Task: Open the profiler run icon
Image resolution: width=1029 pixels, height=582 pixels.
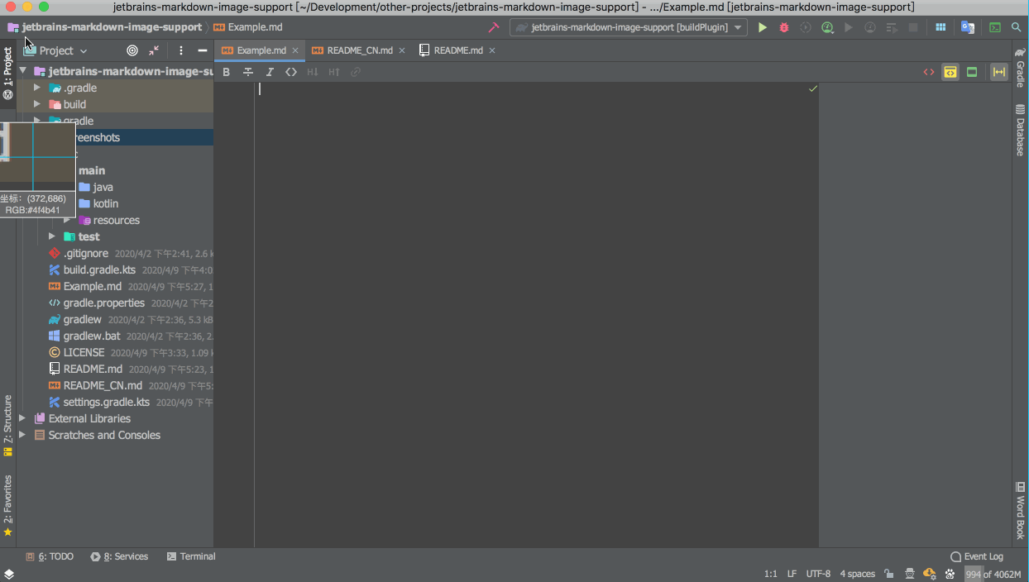Action: tap(827, 27)
